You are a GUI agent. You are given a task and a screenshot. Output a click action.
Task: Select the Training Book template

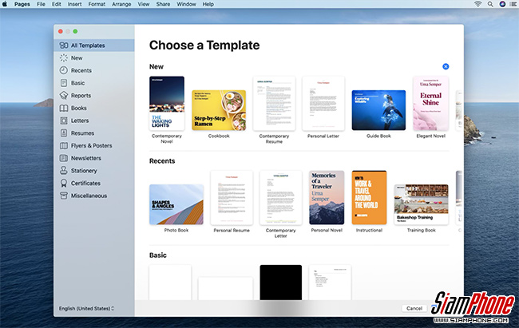[421, 204]
